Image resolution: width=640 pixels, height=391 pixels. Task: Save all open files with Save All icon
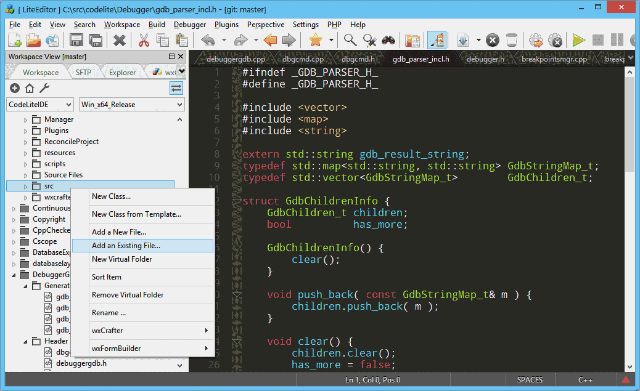coord(96,40)
